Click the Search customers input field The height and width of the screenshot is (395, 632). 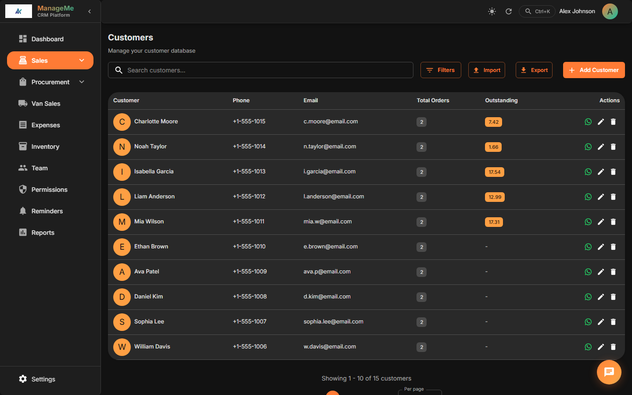(263, 70)
